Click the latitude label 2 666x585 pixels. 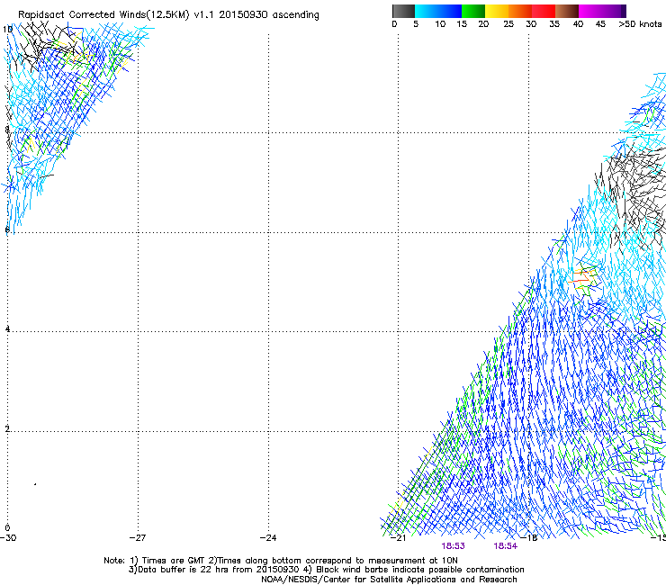coord(7,428)
